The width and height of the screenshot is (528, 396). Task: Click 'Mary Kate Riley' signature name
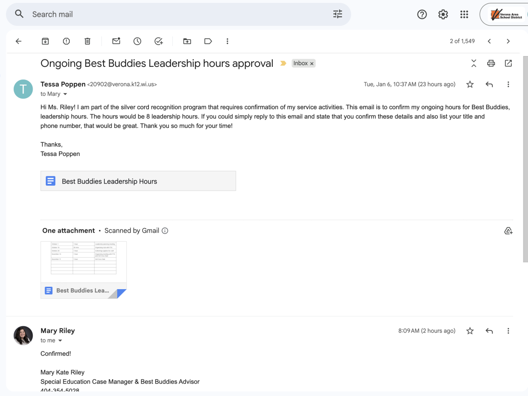pyautogui.click(x=62, y=372)
